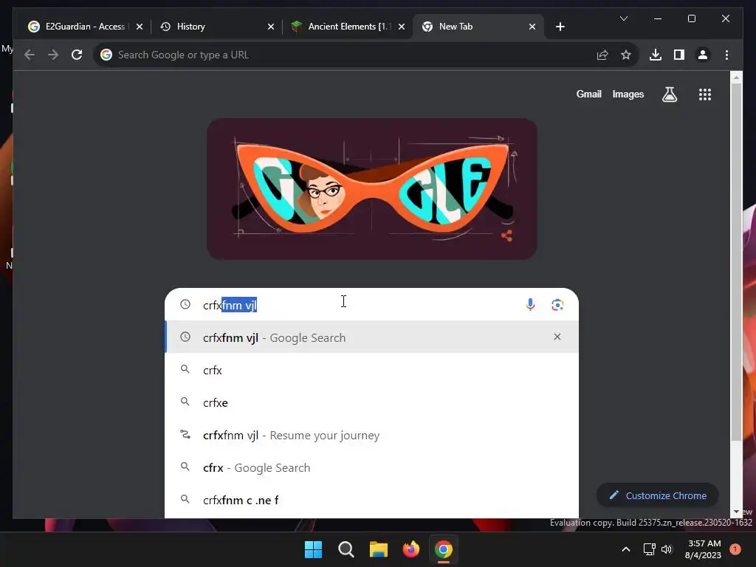The image size is (756, 567).
Task: Open the Chrome three-dot menu
Action: coord(726,55)
